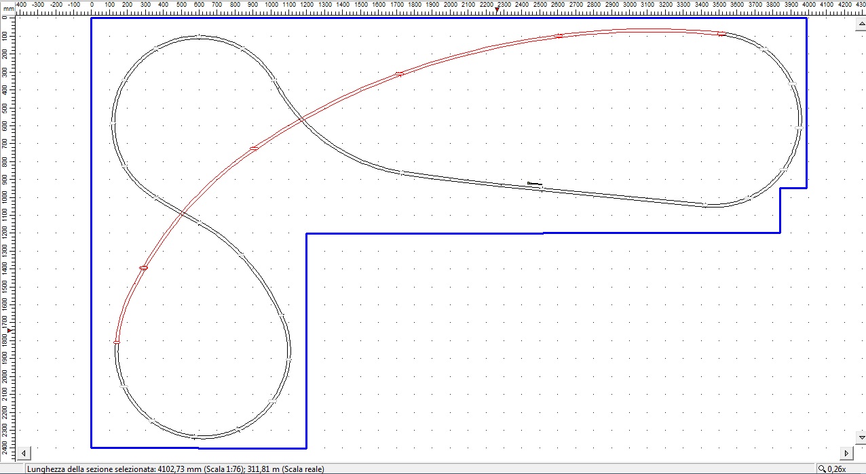Select the track joint at the top of the upper-left loop

198,37
